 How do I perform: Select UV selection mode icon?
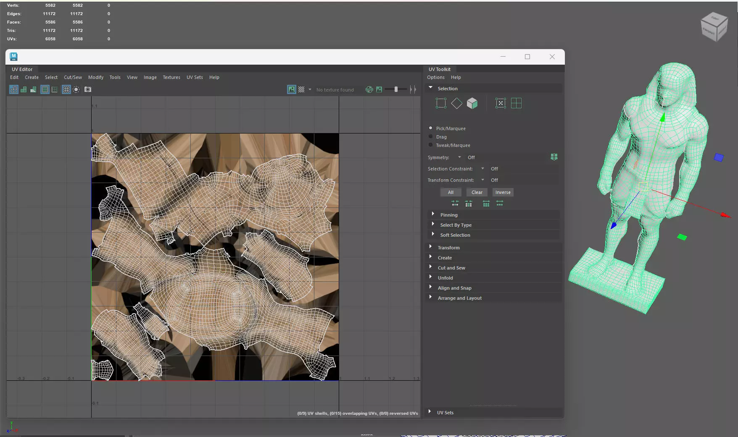tap(501, 103)
